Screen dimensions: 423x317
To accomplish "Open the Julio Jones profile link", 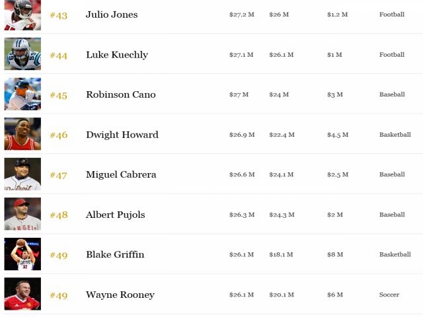I will click(112, 15).
